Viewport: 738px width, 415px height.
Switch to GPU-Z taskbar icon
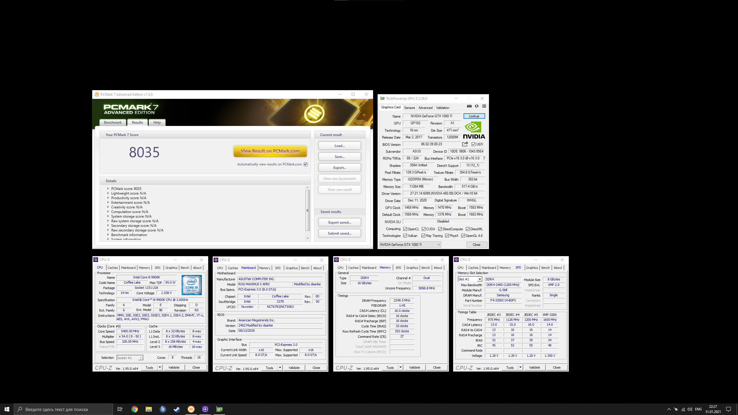(x=219, y=409)
